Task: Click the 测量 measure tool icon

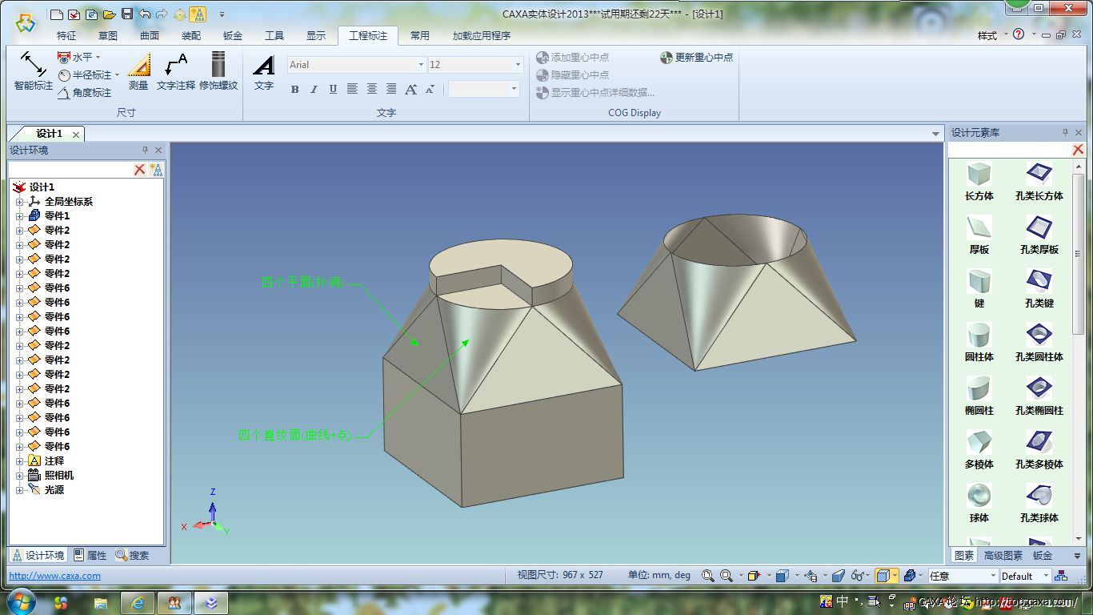Action: point(138,70)
